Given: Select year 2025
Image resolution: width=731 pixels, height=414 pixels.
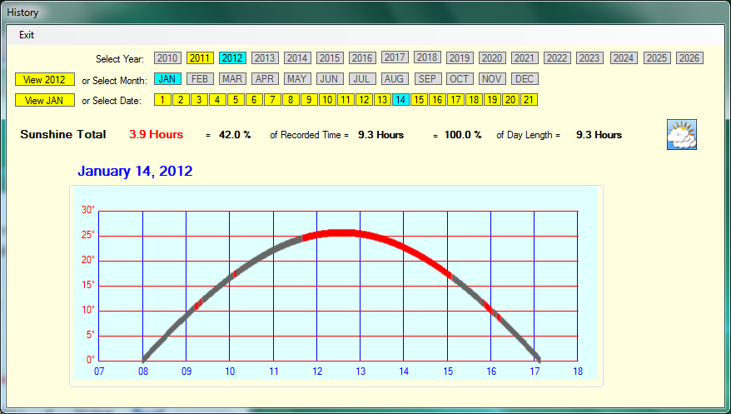Looking at the screenshot, I should [x=658, y=57].
